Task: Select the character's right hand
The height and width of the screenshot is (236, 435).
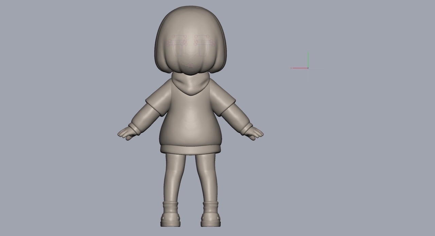Action: tap(254, 133)
